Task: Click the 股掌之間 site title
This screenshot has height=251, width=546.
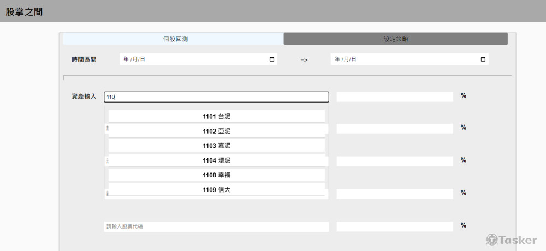Action: [x=24, y=11]
